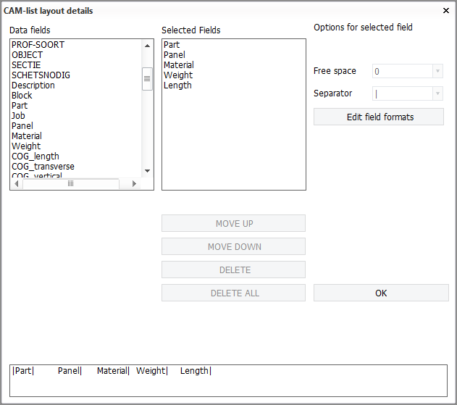Select PROF-SOORT in Data fields list

(38, 45)
